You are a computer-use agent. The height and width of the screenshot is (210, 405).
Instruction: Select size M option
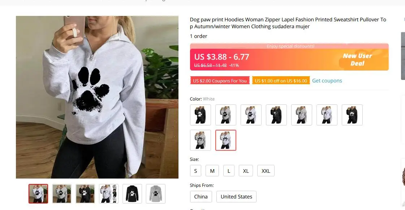[212, 171]
